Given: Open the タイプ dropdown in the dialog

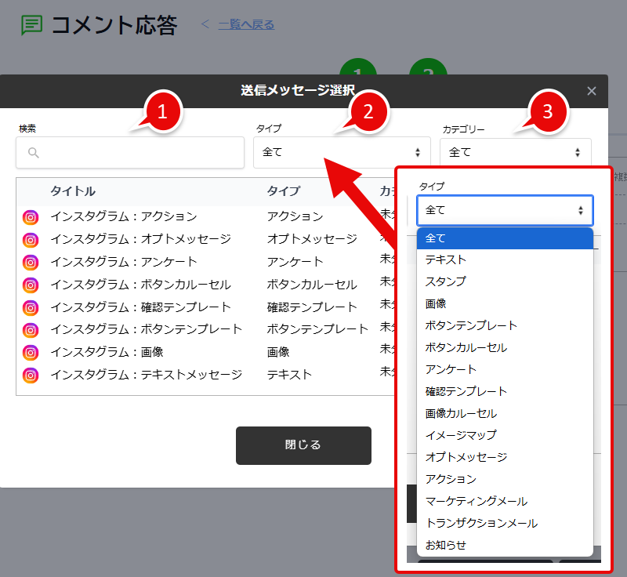Looking at the screenshot, I should point(342,152).
